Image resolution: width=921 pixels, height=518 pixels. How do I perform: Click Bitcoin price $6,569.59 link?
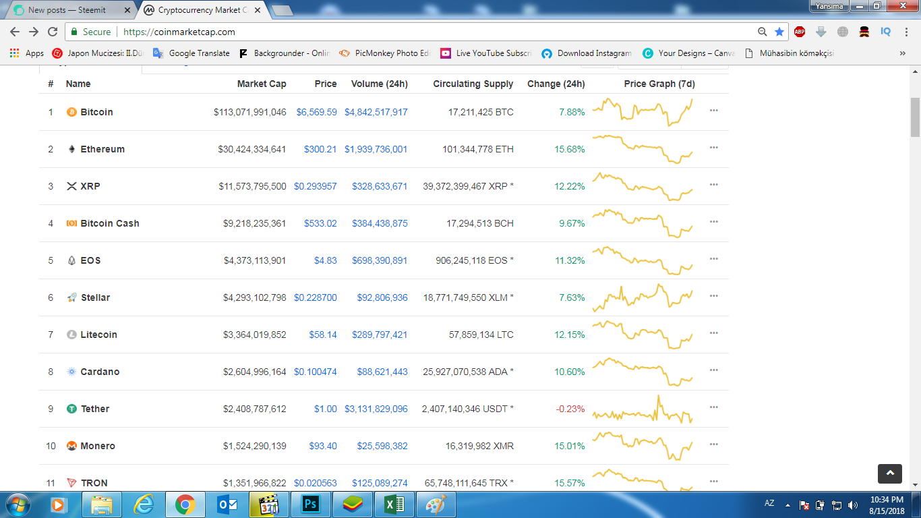click(317, 112)
